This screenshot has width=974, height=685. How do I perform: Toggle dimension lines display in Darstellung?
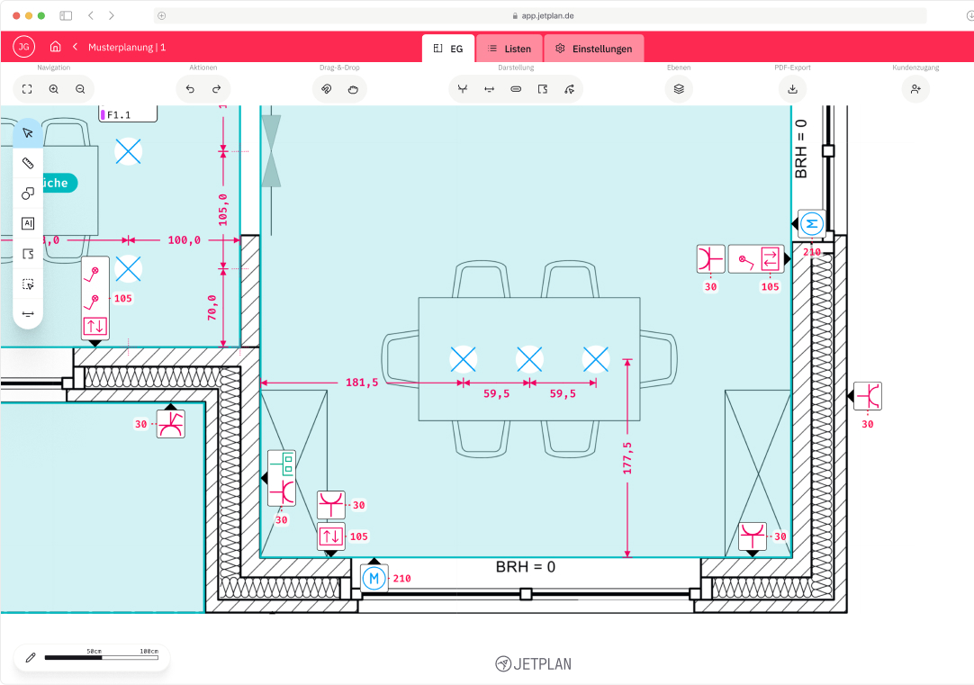point(489,89)
